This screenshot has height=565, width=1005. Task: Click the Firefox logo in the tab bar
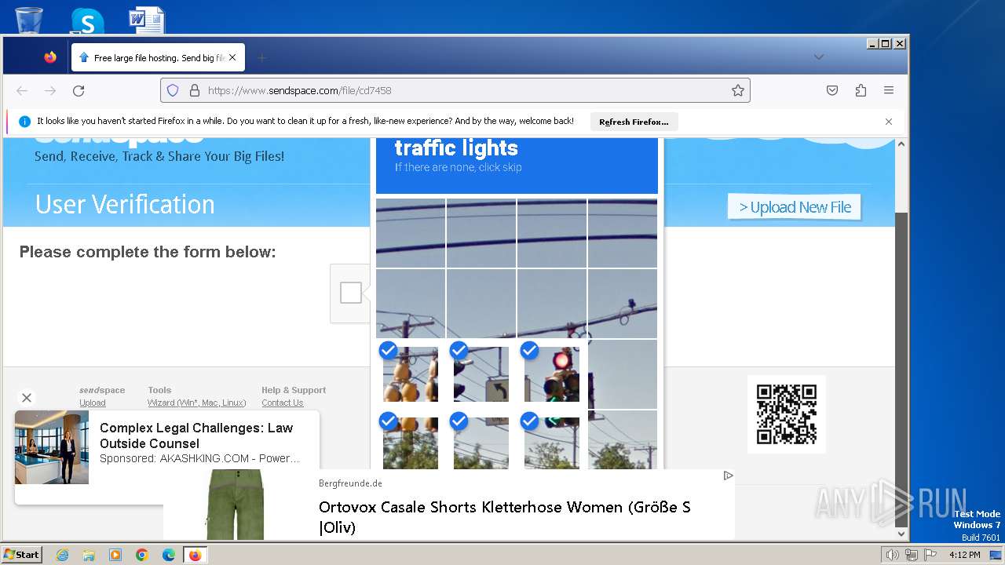(50, 57)
